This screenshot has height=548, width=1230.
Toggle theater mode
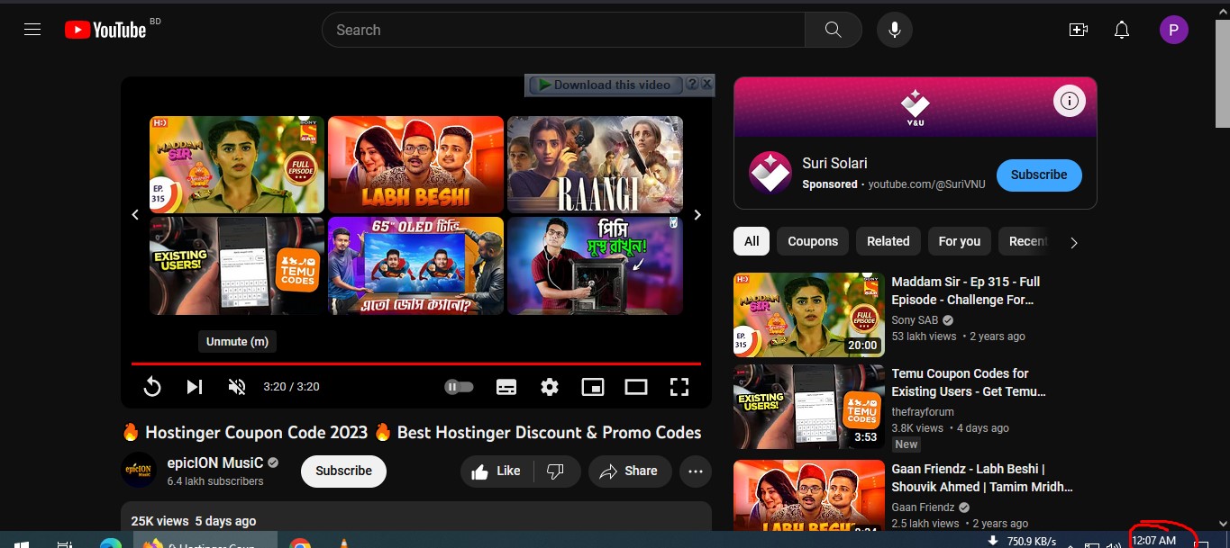point(636,387)
